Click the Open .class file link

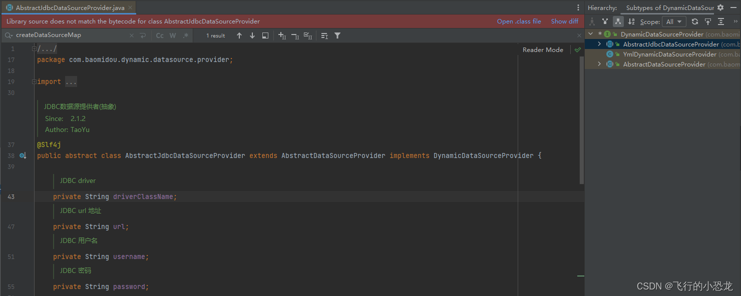point(519,21)
